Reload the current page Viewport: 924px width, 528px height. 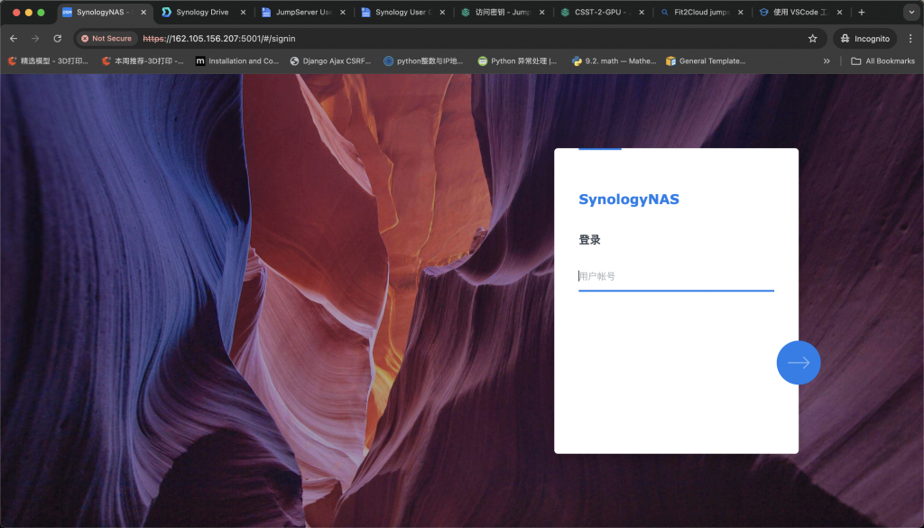[58, 39]
